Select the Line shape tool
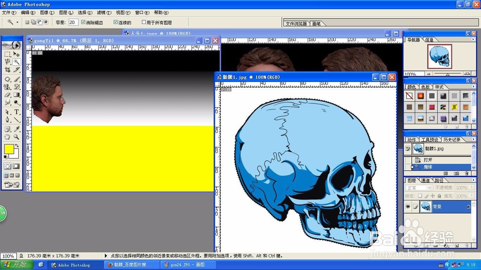Image resolution: width=481 pixels, height=270 pixels. pyautogui.click(x=16, y=120)
